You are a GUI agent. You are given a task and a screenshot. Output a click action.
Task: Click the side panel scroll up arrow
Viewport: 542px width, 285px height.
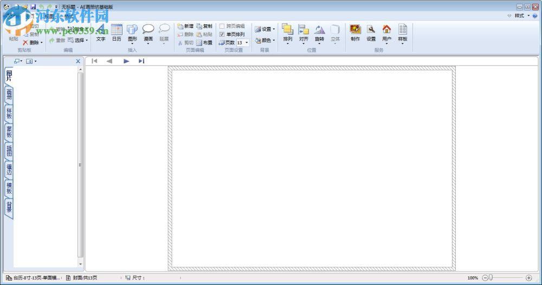pos(81,69)
